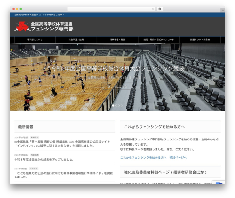Select the third slider pagination dot
The width and height of the screenshot is (235, 198).
pyautogui.click(x=119, y=106)
